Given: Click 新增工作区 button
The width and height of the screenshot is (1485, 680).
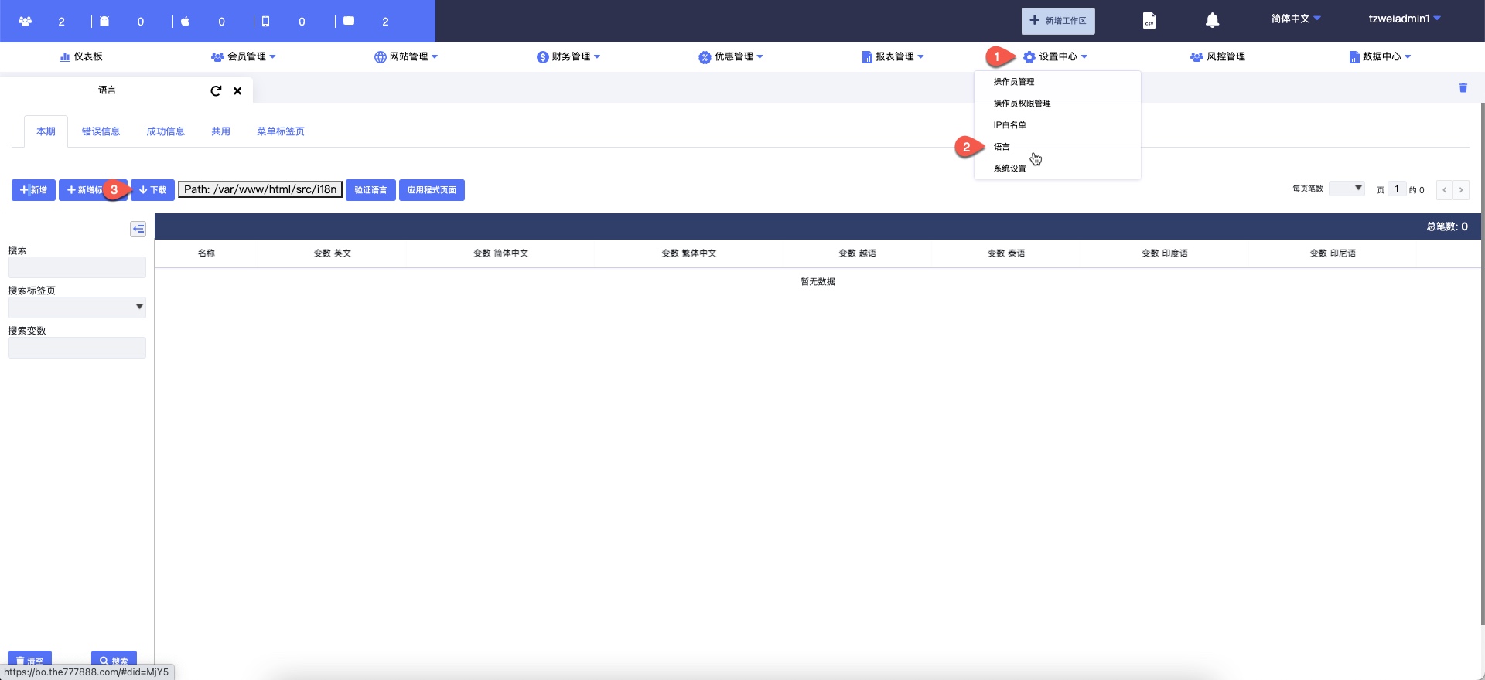Looking at the screenshot, I should 1058,21.
